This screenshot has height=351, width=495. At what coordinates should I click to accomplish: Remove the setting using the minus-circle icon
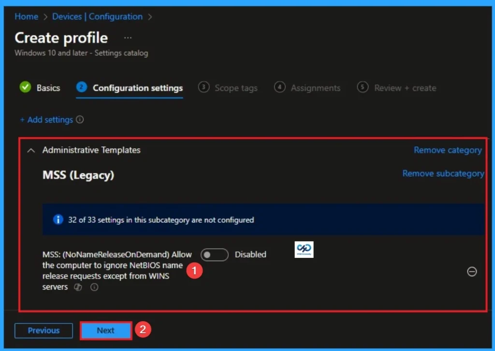[472, 272]
